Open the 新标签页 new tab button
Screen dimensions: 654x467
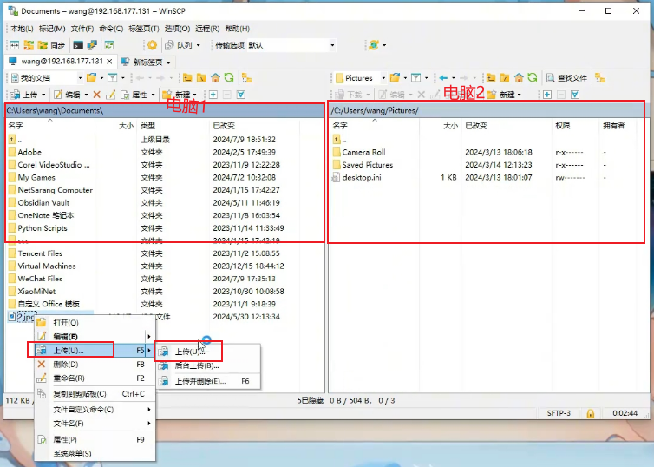146,62
